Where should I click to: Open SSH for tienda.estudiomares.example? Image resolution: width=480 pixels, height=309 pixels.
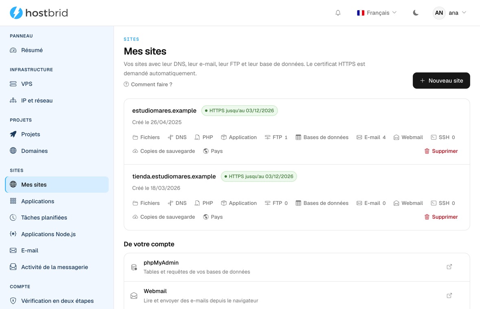coord(443,203)
